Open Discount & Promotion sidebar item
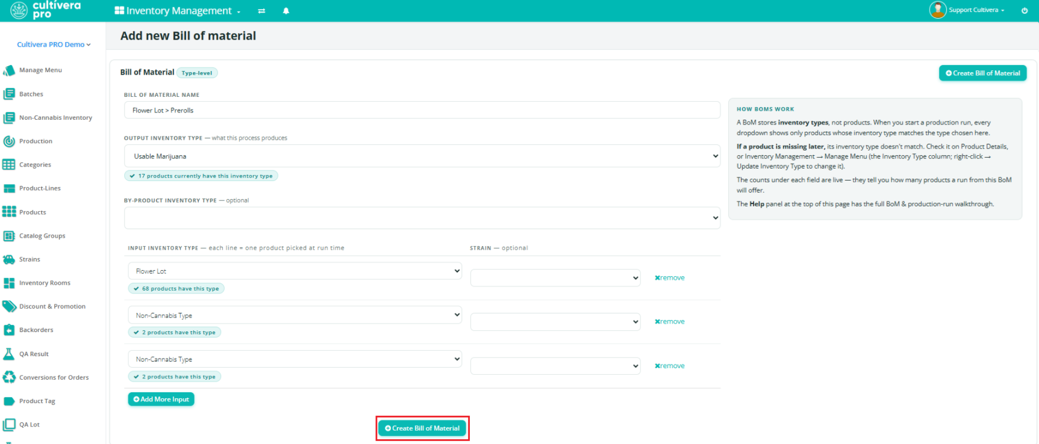This screenshot has height=444, width=1039. [x=52, y=306]
